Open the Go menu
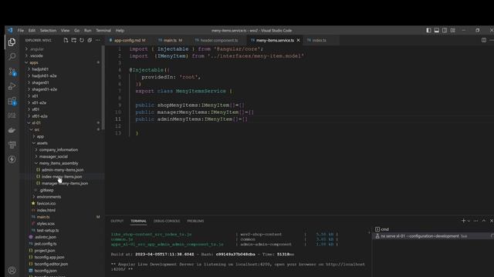494x277 pixels. point(76,31)
